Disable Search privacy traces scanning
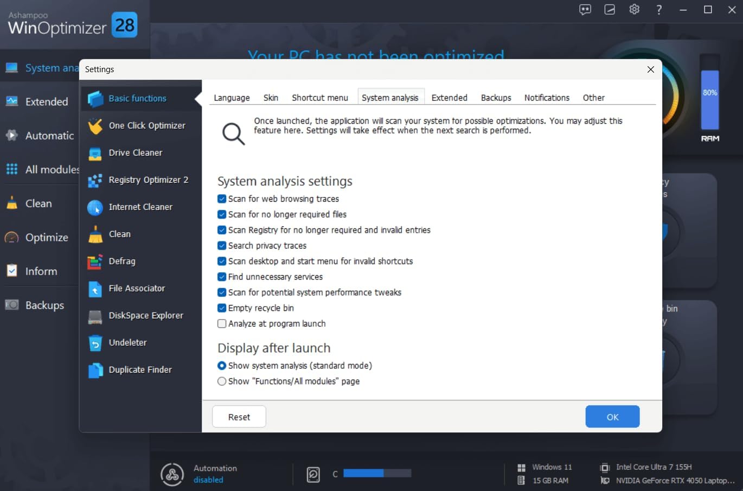 click(222, 245)
